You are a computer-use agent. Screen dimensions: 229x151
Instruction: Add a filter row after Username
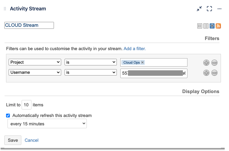pyautogui.click(x=206, y=73)
